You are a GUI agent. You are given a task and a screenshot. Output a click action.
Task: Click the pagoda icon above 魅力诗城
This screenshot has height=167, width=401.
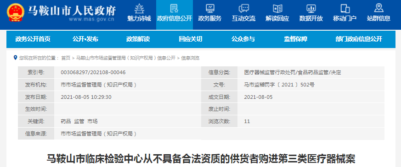click(139, 8)
